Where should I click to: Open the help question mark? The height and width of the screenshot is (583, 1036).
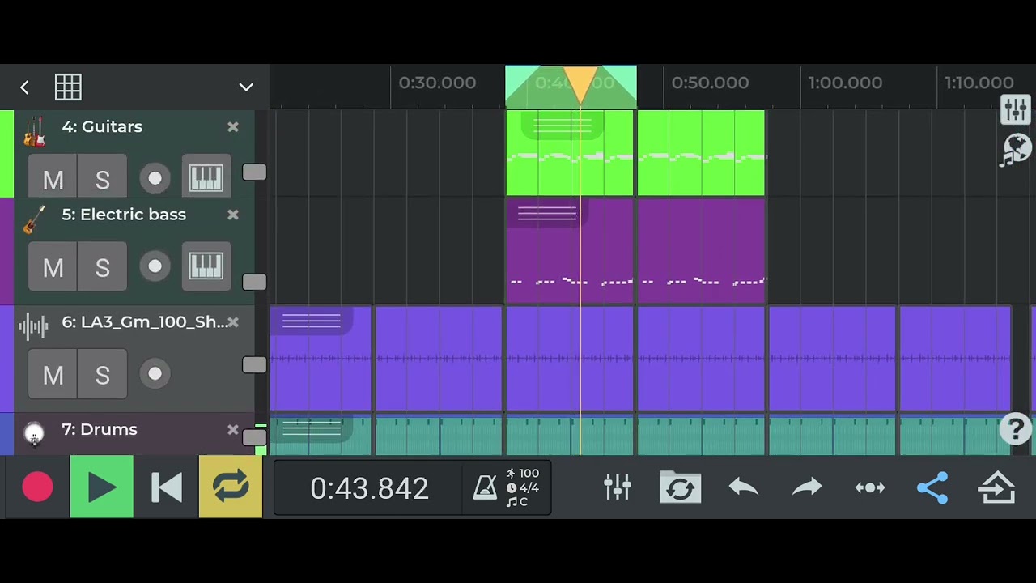click(1015, 429)
